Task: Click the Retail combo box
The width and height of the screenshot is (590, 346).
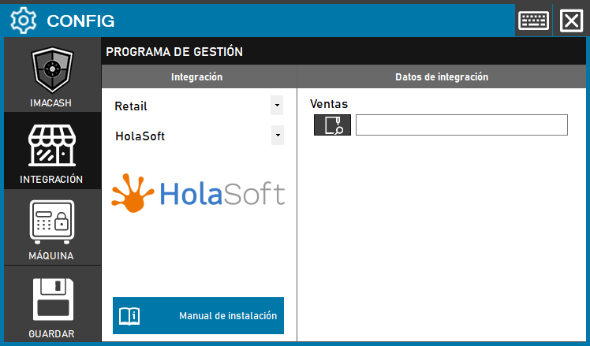Action: tap(189, 106)
